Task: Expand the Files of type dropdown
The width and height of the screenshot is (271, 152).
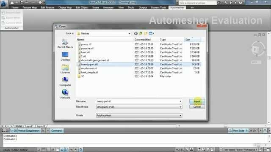Action: click(x=180, y=107)
